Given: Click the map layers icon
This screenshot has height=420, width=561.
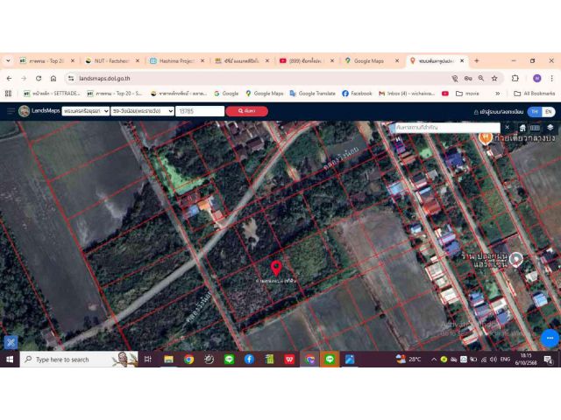Looking at the screenshot, I should point(550,128).
